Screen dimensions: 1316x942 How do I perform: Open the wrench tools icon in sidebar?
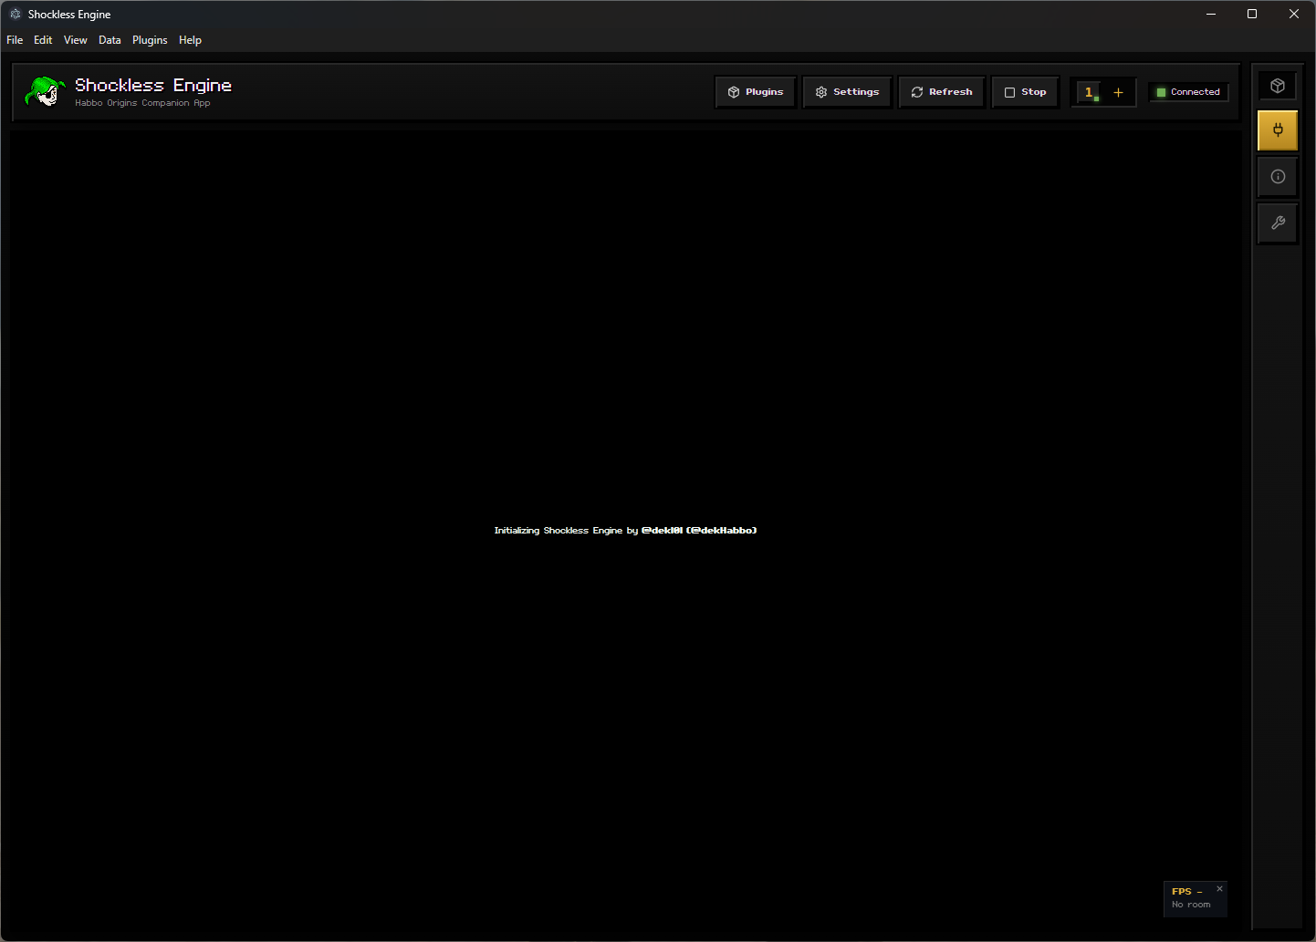coord(1278,223)
